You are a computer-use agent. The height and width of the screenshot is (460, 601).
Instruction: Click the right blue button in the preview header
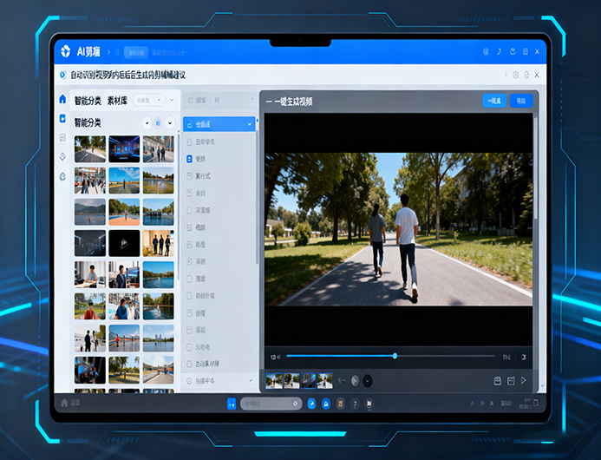click(521, 101)
